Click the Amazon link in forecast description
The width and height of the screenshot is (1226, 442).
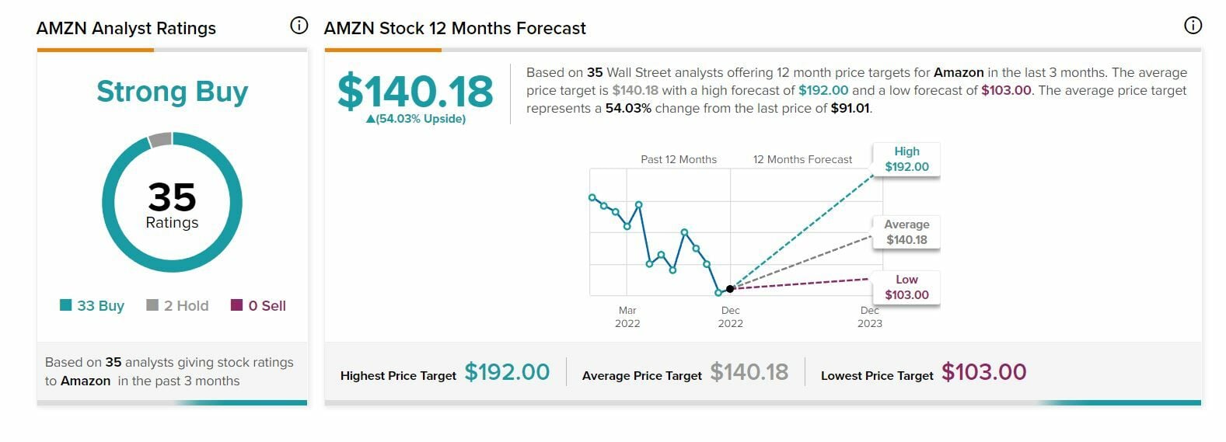click(959, 72)
